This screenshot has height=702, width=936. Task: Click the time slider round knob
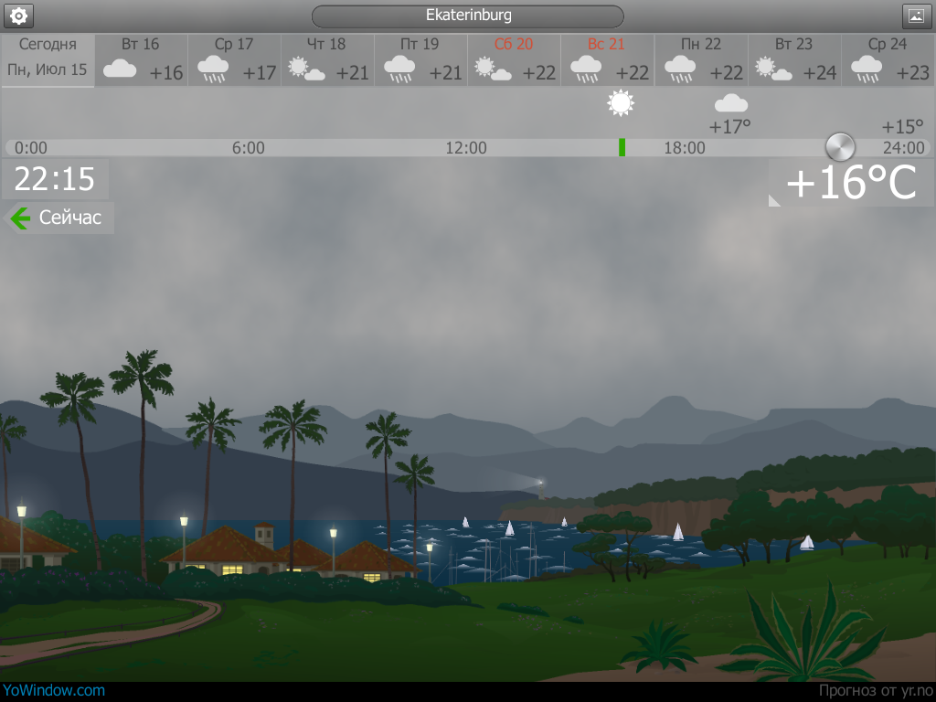pos(840,147)
